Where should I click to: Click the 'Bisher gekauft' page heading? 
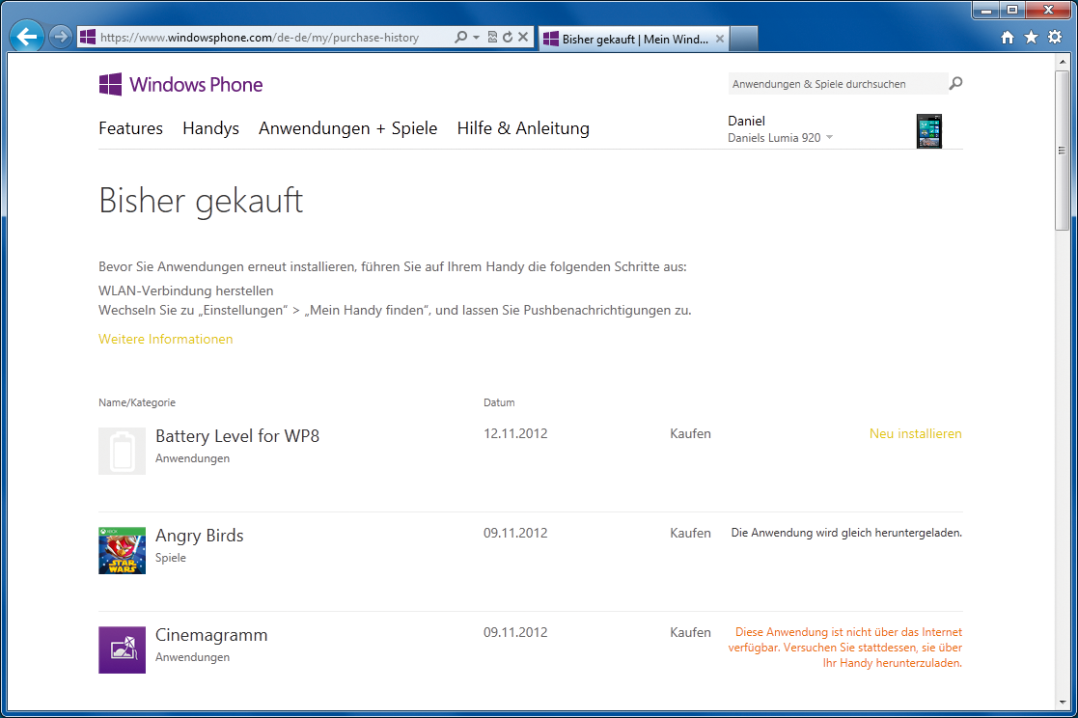(201, 202)
